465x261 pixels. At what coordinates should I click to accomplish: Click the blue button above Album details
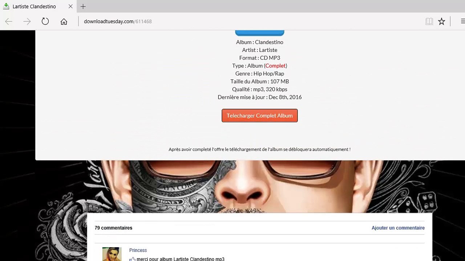point(260,33)
